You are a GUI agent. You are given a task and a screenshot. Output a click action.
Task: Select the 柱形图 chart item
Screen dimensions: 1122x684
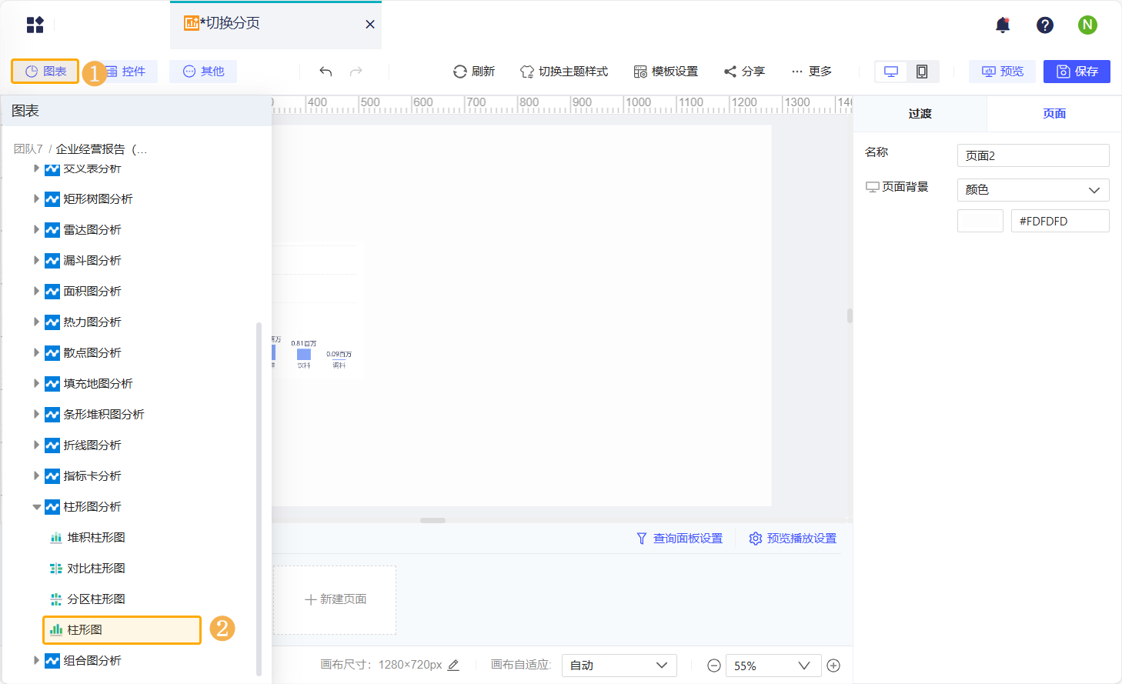pyautogui.click(x=122, y=629)
